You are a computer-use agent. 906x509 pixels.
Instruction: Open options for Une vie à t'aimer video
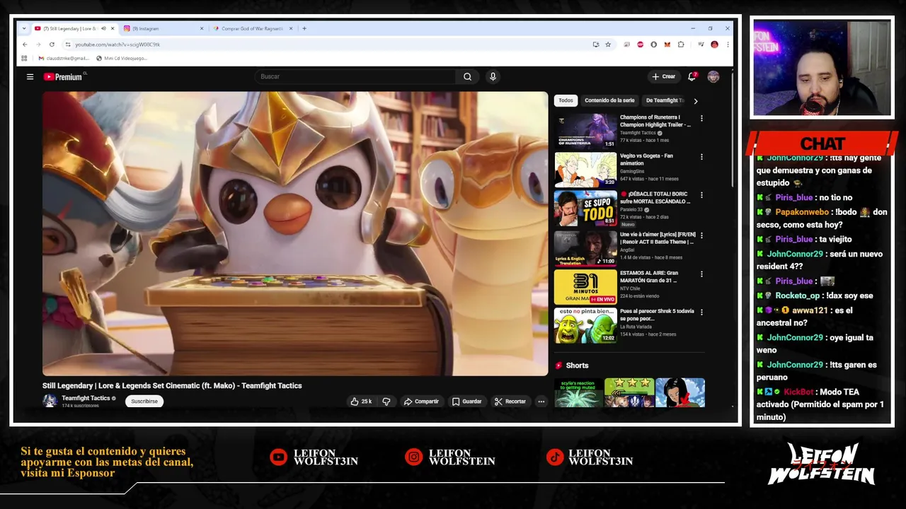tap(701, 235)
